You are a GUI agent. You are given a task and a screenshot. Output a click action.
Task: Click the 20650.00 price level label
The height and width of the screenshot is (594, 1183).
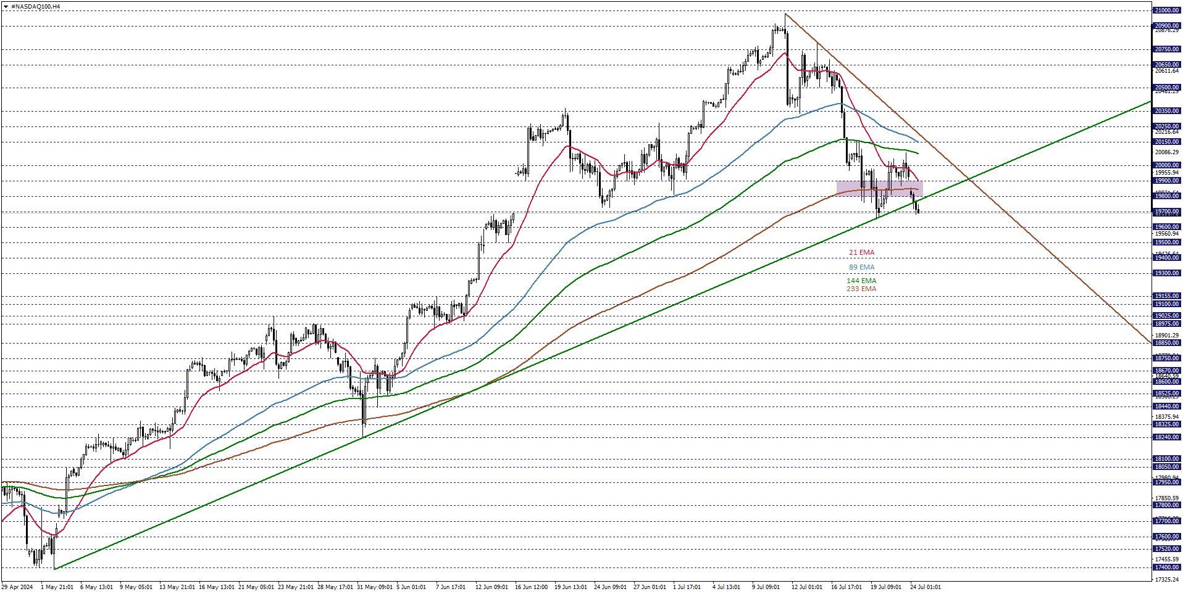[1166, 65]
